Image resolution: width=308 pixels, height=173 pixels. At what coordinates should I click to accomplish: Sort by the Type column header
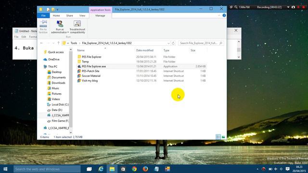point(167,50)
